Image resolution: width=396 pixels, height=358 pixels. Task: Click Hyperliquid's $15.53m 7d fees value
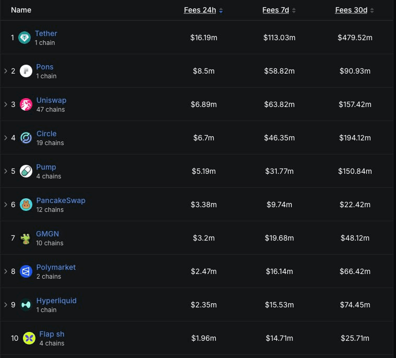click(x=279, y=305)
